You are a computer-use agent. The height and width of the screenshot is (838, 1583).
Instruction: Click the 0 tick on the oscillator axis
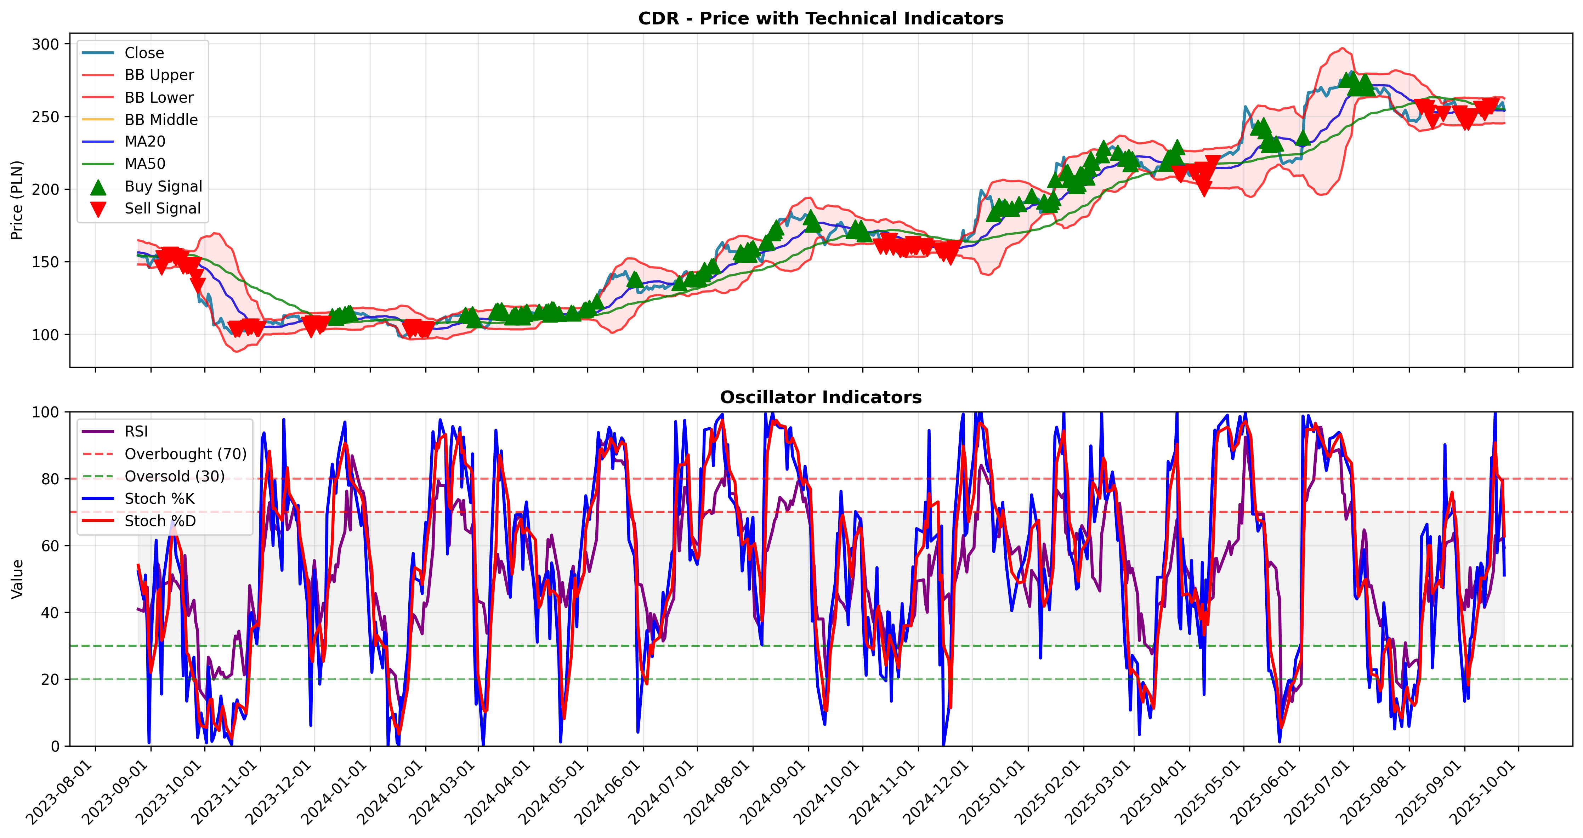[x=55, y=746]
